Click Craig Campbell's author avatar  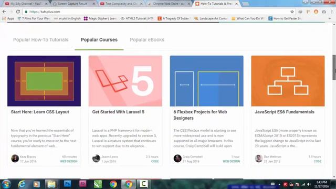coord(177,159)
